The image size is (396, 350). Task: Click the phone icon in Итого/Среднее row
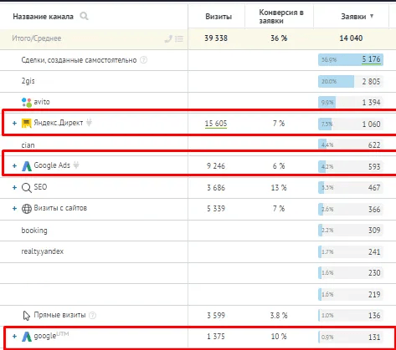click(x=168, y=38)
